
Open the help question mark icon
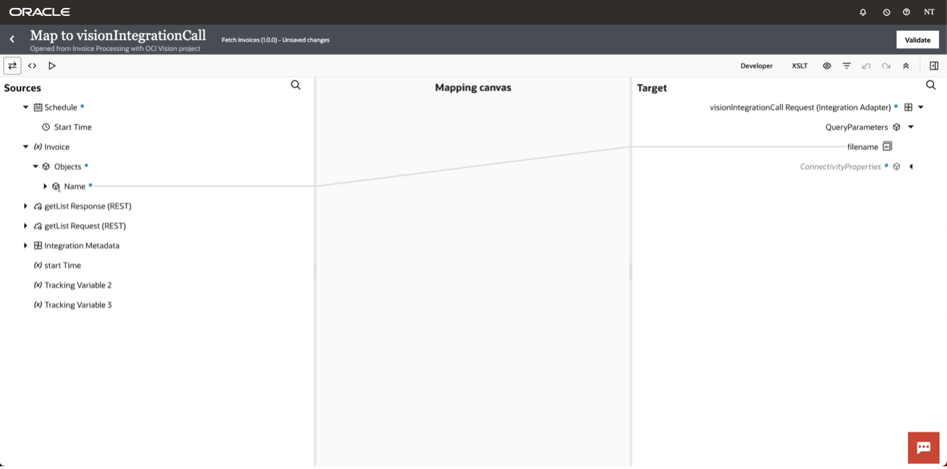point(906,12)
